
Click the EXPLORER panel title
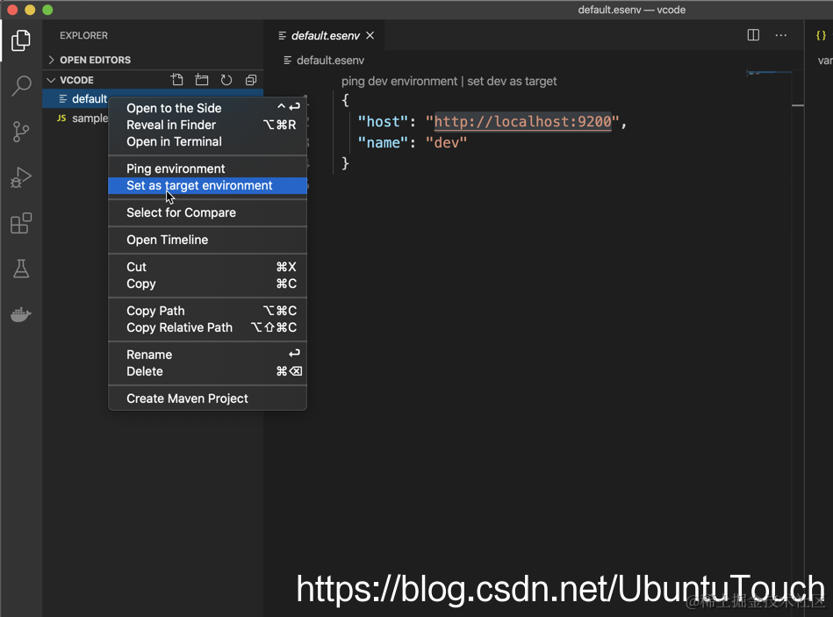pos(83,36)
